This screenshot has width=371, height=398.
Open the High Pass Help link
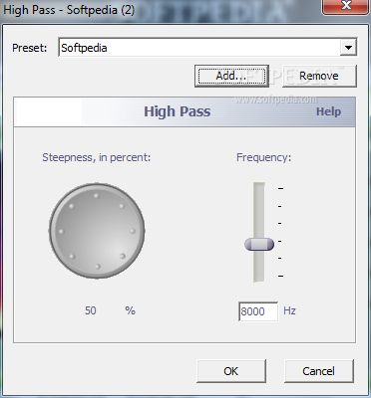coord(328,111)
